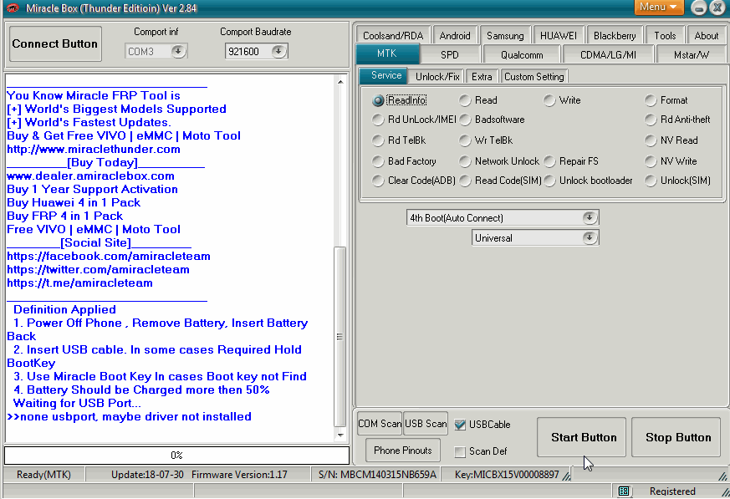
Task: Select Clear Code(ADB) option
Action: coord(378,181)
